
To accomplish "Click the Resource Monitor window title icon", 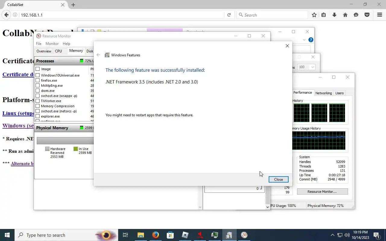I will [x=39, y=36].
